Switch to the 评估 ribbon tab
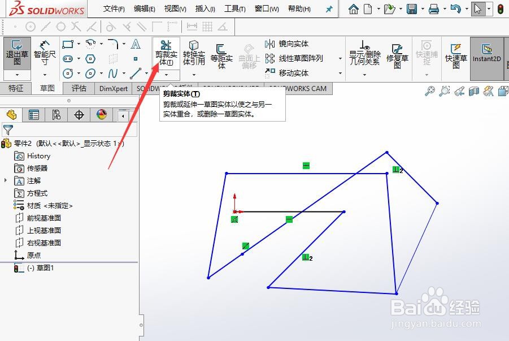Image resolution: width=509 pixels, height=341 pixels. (79, 88)
